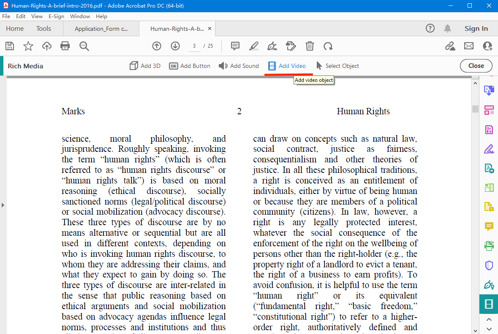The height and width of the screenshot is (334, 498).
Task: Select the Add Sound tool
Action: coord(239,66)
